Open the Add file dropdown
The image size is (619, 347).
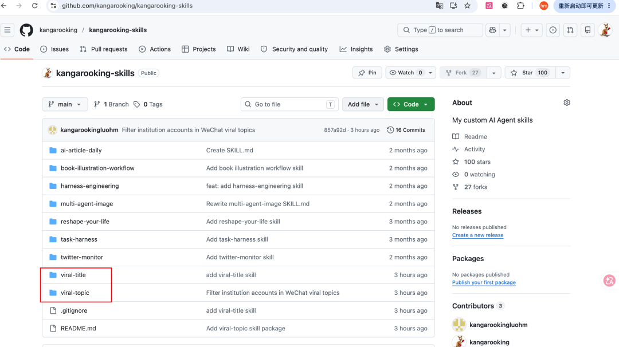click(x=363, y=104)
